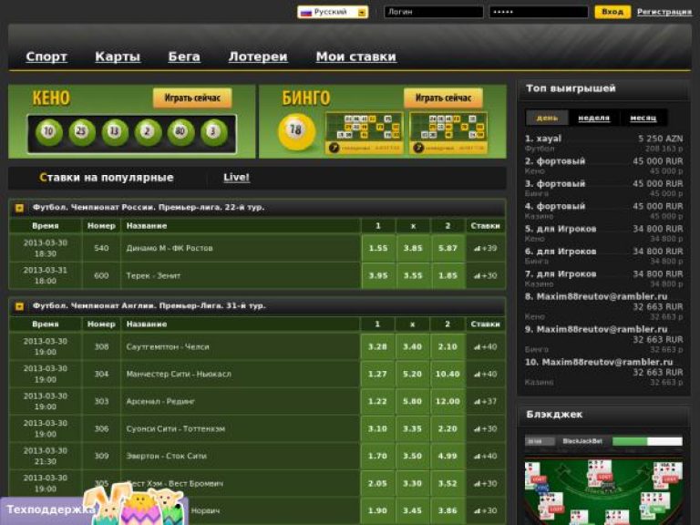Viewport: 700px width, 525px height.
Task: Open the Мои ставки menu
Action: coord(355,57)
